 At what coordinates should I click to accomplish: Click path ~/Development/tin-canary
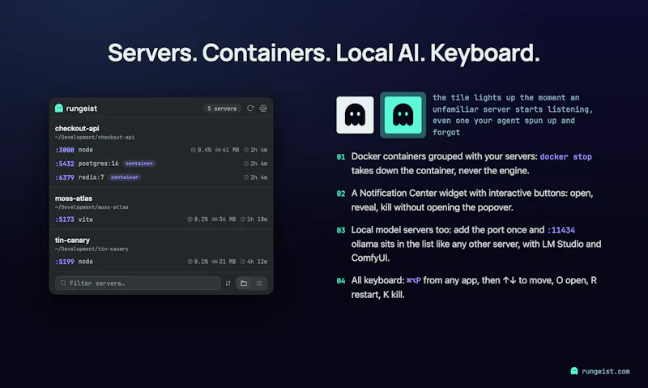(x=92, y=249)
